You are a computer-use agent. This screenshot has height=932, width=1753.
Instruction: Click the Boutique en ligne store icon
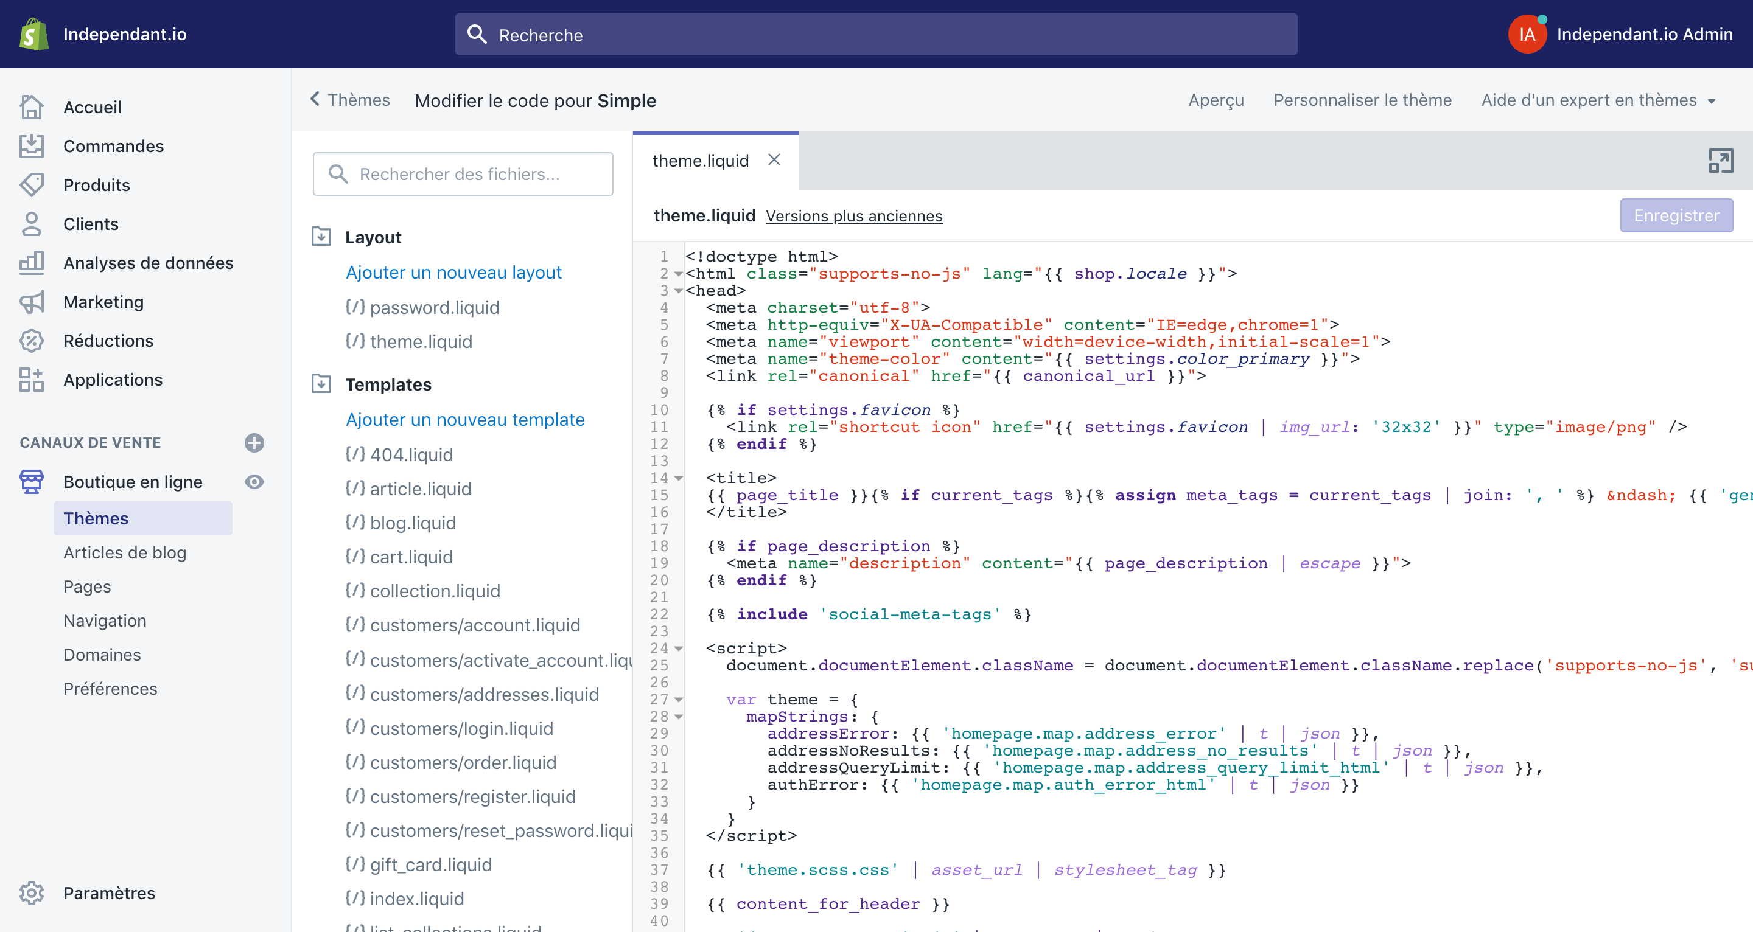coord(31,482)
